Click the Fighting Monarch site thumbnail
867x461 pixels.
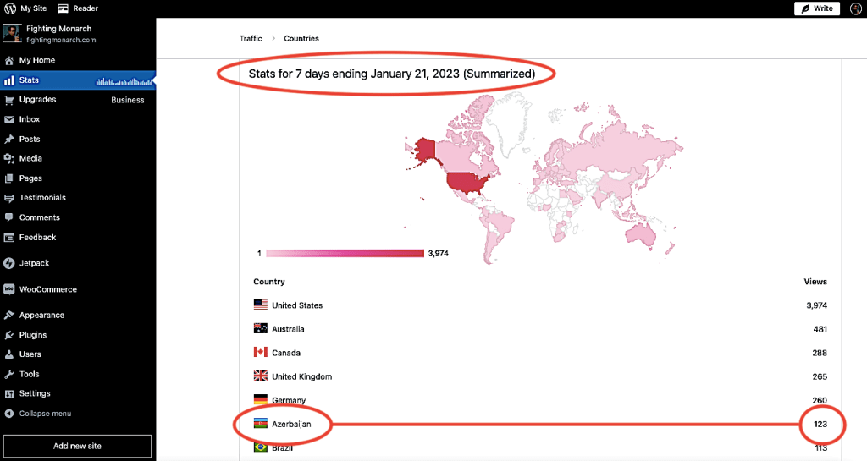[x=12, y=34]
